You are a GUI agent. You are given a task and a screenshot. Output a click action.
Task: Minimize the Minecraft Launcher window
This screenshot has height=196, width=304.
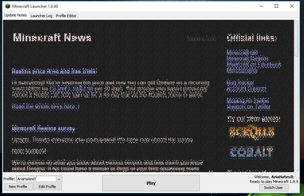coord(261,6)
